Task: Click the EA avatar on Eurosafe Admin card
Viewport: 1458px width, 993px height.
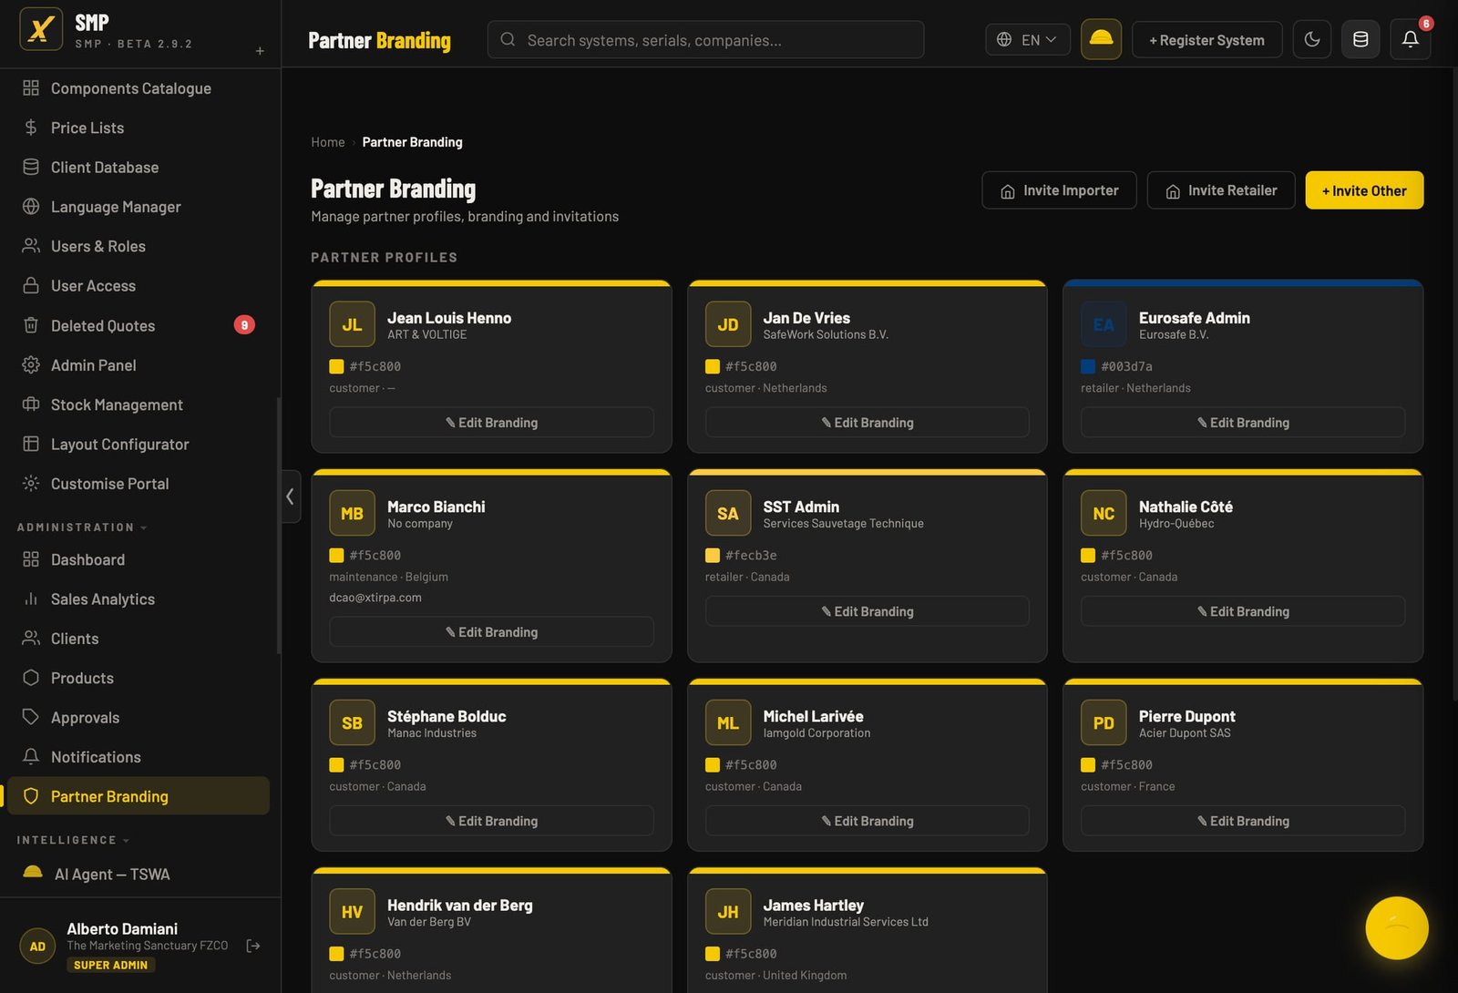Action: (x=1104, y=324)
